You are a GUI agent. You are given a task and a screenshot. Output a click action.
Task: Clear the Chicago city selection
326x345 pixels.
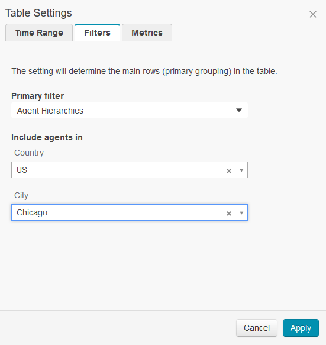click(229, 213)
